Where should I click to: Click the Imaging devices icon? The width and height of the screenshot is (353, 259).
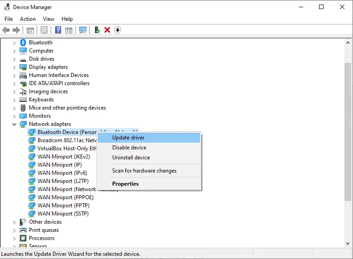click(23, 91)
